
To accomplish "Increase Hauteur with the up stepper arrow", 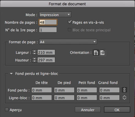I will [x=34, y=59].
